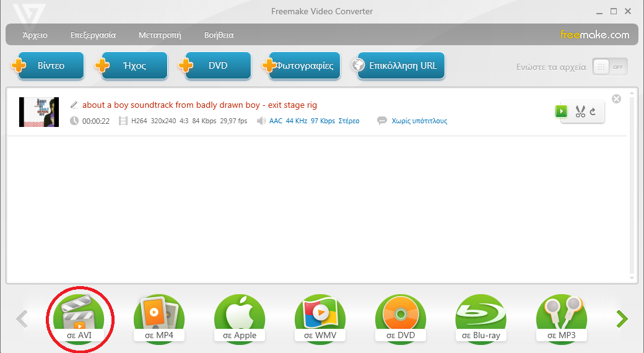The image size is (644, 353).
Task: Play the video with the green preview icon
Action: 561,111
